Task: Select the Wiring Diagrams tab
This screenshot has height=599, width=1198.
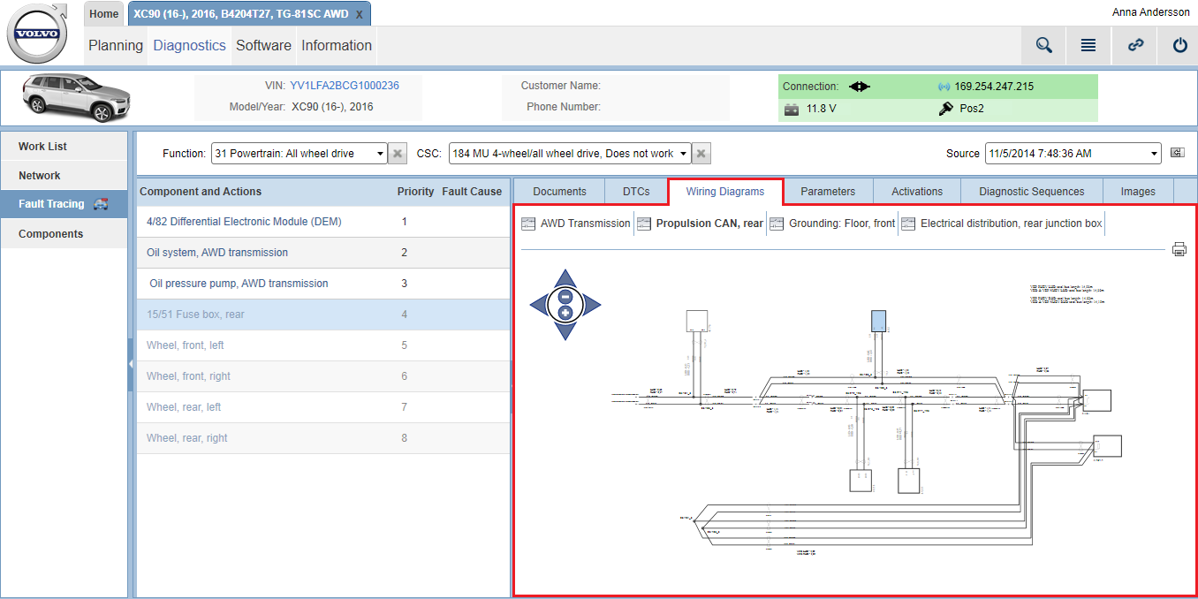Action: click(x=725, y=192)
